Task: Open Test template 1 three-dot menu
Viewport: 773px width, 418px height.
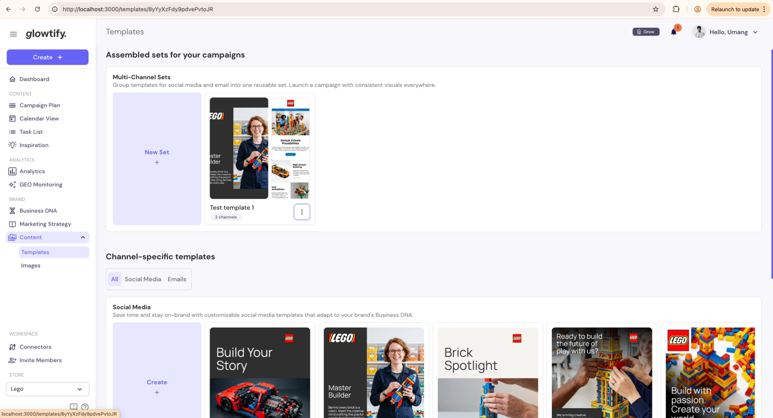Action: pos(302,212)
